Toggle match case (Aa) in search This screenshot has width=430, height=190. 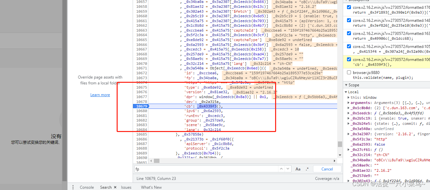click(298, 169)
